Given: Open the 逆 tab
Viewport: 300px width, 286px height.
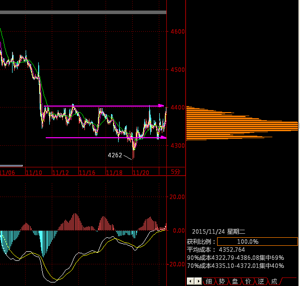Looking at the screenshot, I should point(261,281).
